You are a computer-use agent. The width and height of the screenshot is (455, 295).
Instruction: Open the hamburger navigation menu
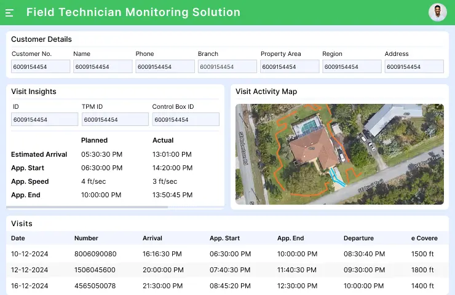pos(10,12)
